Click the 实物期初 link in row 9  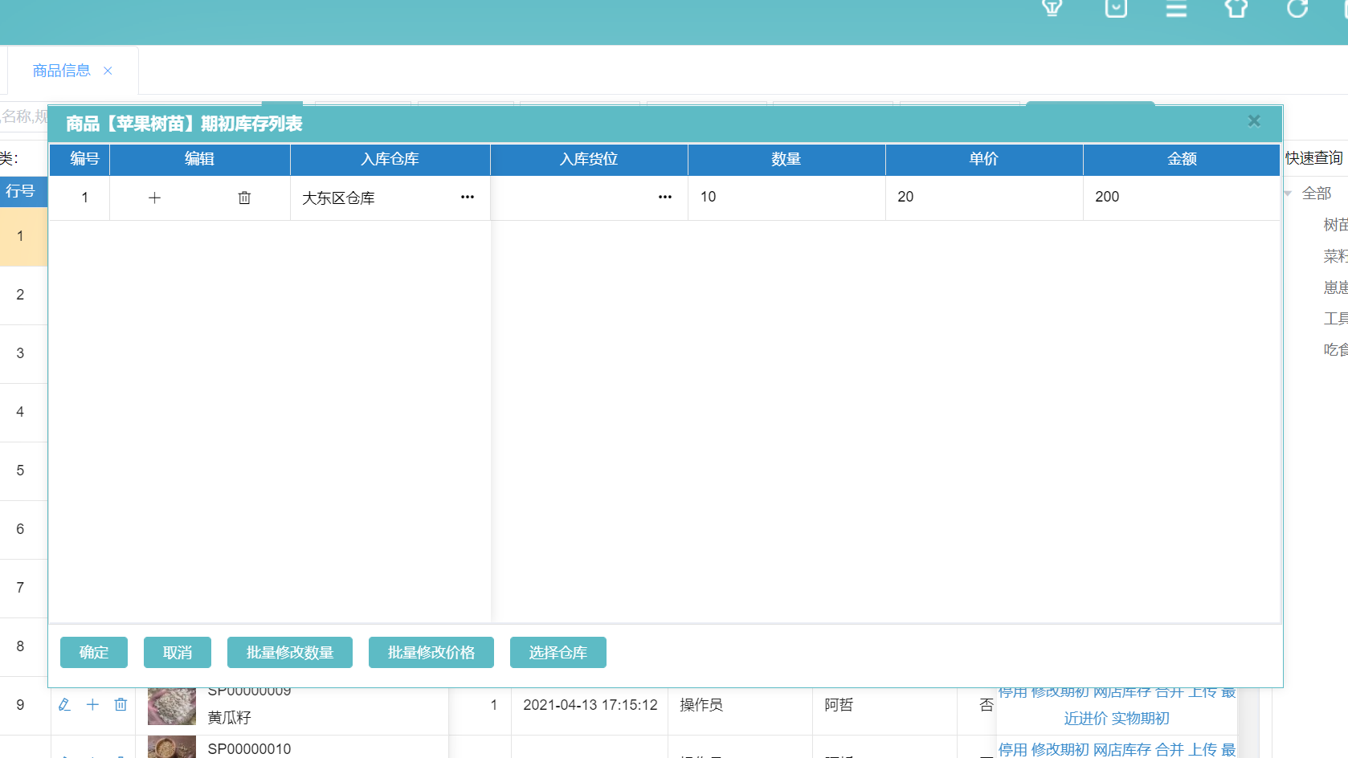[x=1141, y=719]
